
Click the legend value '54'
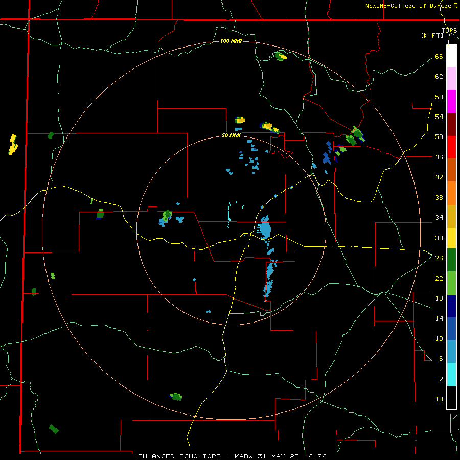(x=439, y=117)
